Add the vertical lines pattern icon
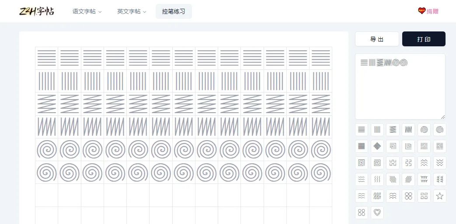The height and width of the screenshot is (224, 456). pyautogui.click(x=377, y=130)
